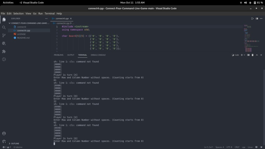Open GNOME Activities overview
This screenshot has height=149, width=265.
[8, 3]
